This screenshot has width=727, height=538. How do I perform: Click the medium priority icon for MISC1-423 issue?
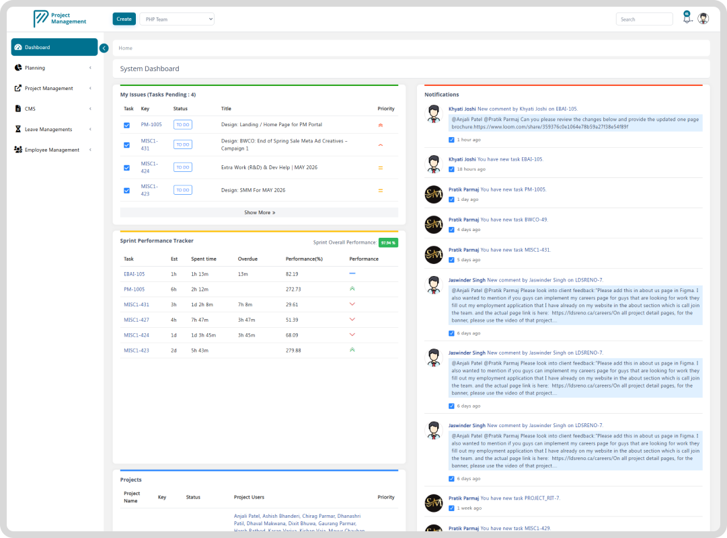381,190
